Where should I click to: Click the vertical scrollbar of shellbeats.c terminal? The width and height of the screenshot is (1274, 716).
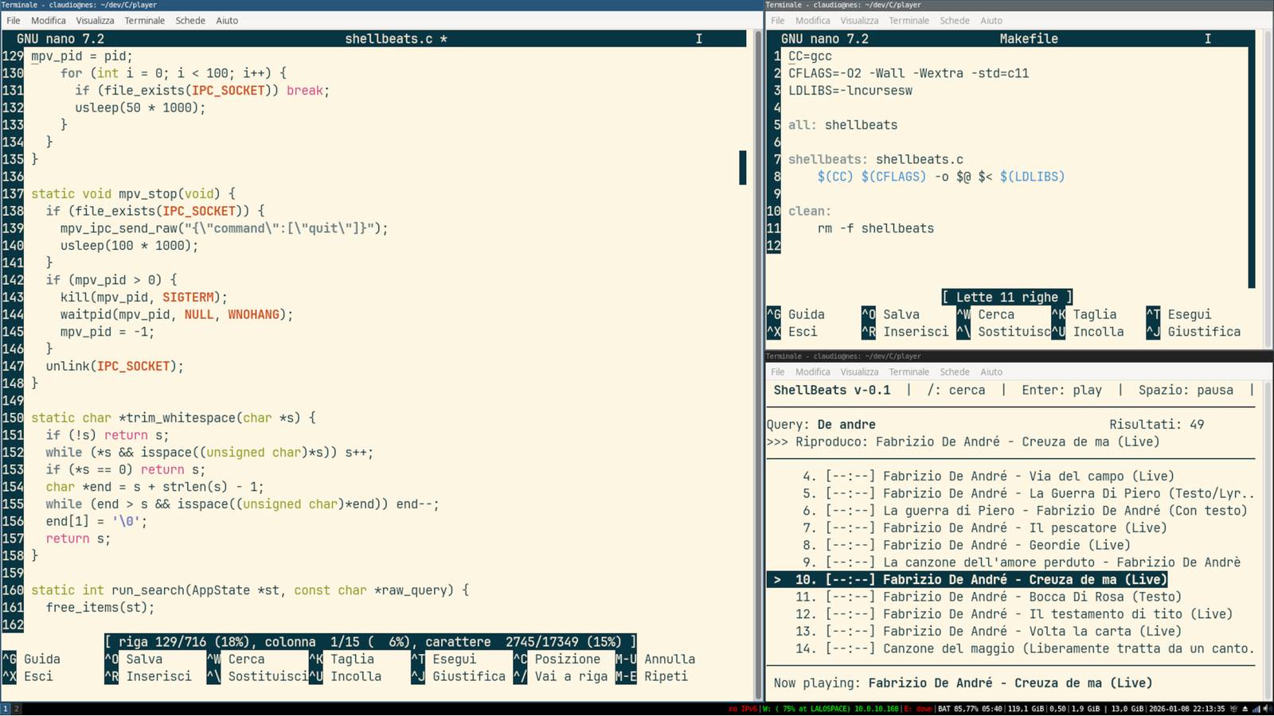[758, 366]
